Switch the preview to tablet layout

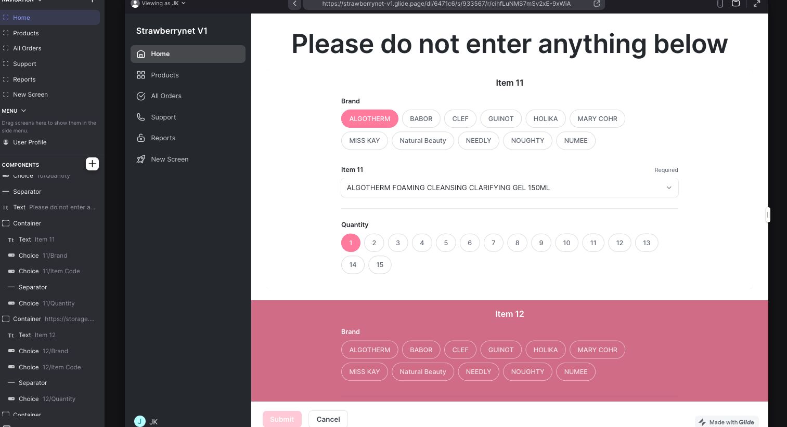pos(736,4)
